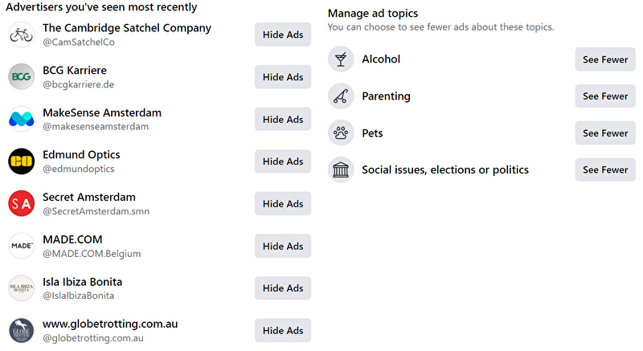See fewer ads about Alcohol
This screenshot has width=643, height=351.
605,59
